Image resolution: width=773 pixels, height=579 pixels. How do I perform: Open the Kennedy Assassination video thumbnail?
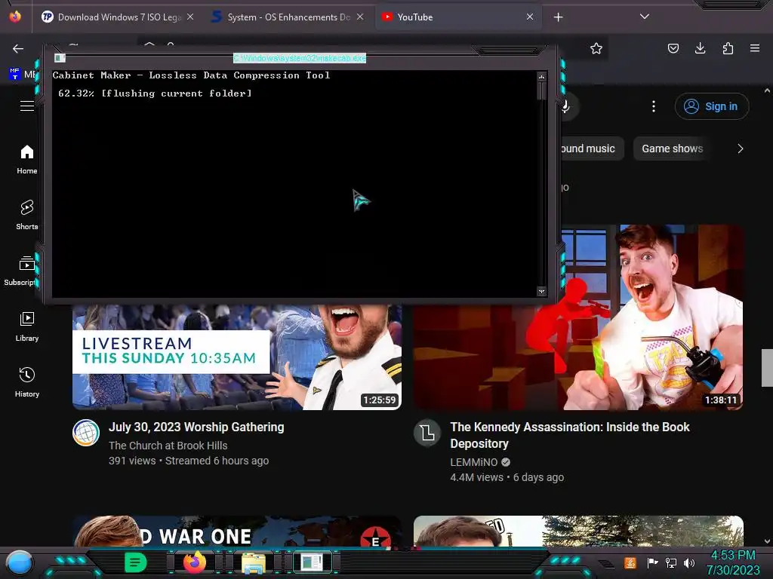[651, 317]
